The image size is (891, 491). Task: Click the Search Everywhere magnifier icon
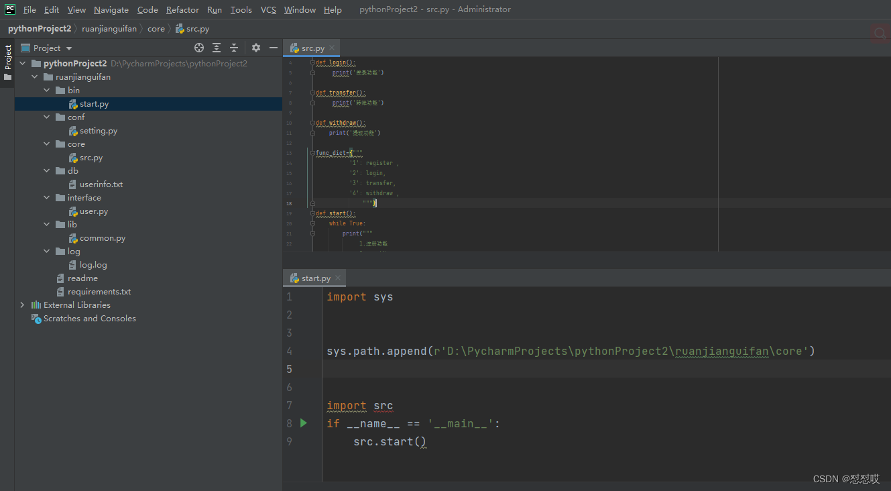[880, 34]
